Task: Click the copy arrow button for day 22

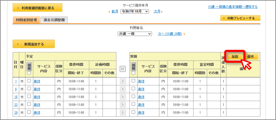Action: pyautogui.click(x=123, y=105)
